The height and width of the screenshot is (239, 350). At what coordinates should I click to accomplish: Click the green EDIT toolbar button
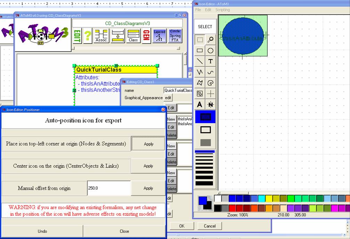[77, 36]
